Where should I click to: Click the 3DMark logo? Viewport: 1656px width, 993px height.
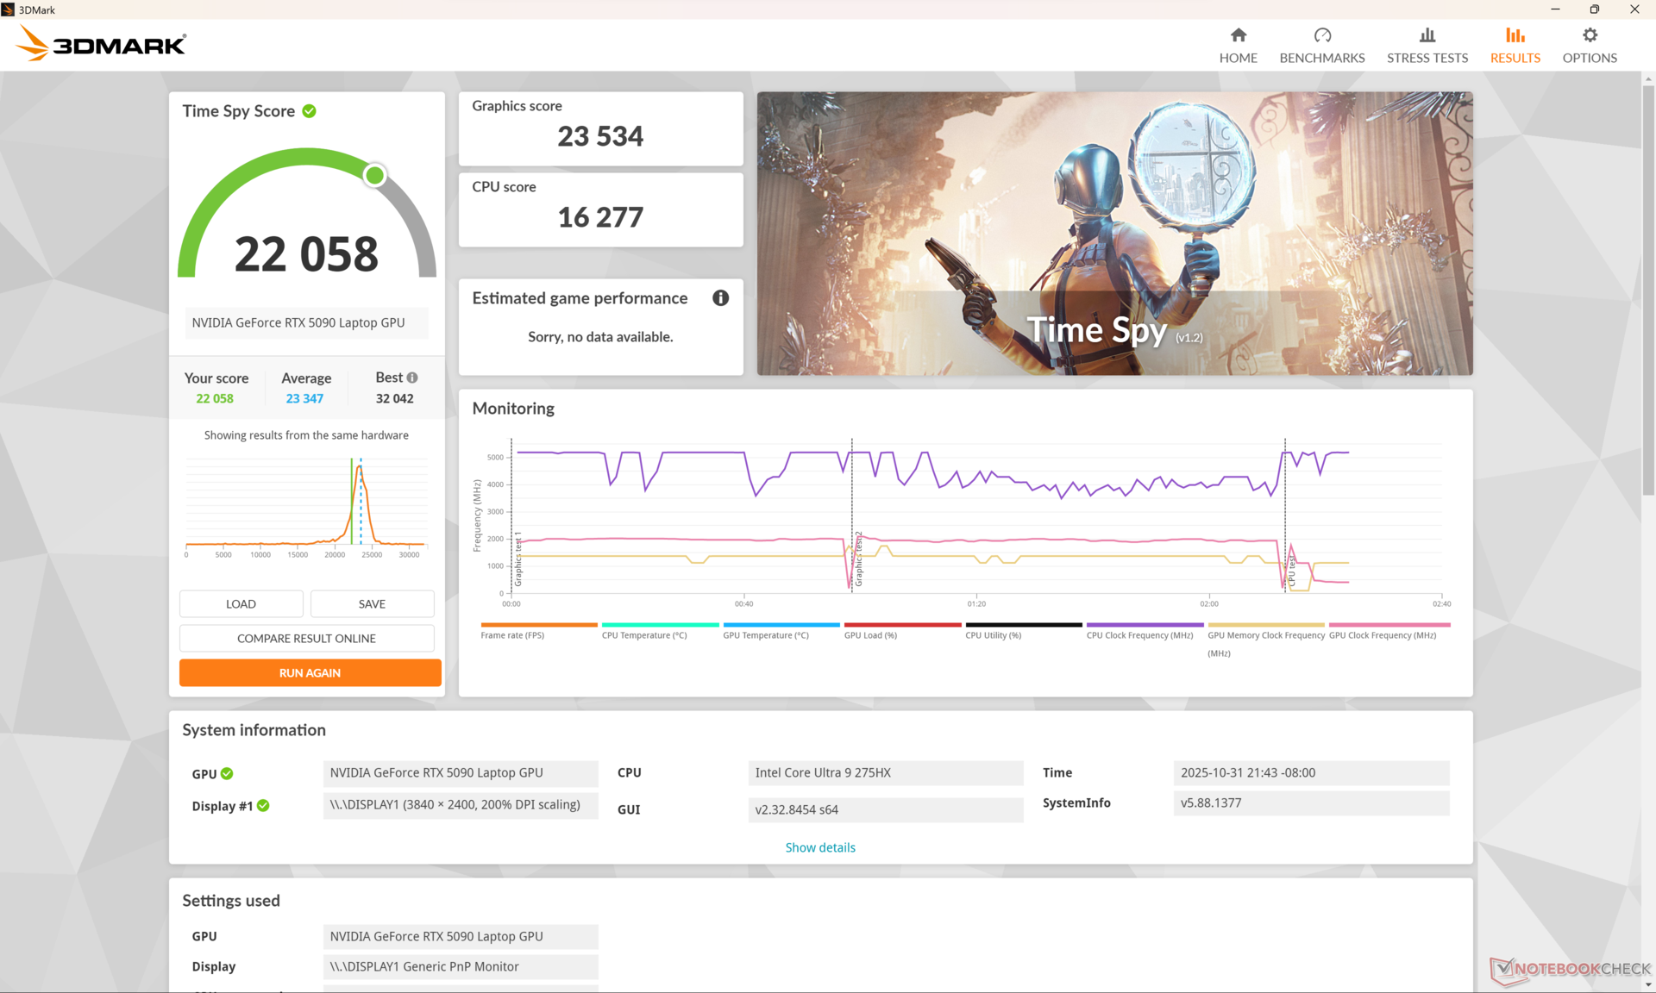[101, 44]
